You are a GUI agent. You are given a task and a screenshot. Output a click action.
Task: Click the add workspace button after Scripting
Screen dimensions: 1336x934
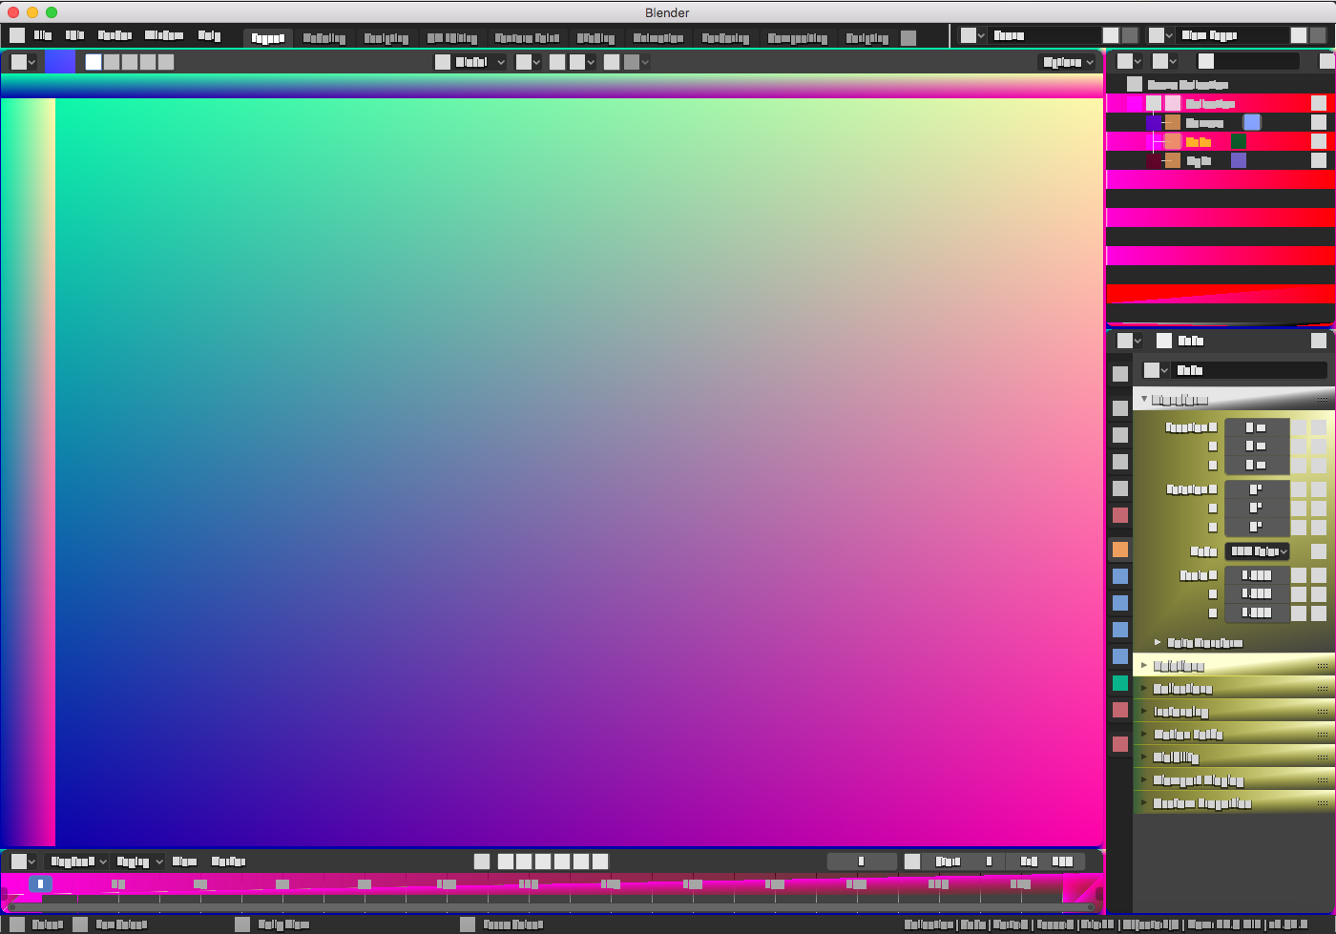tap(908, 38)
